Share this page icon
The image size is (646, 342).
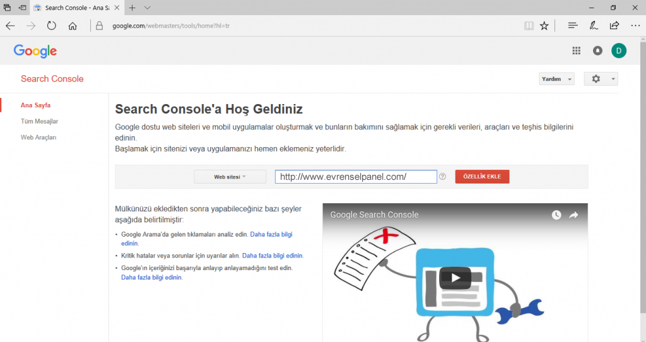point(614,25)
